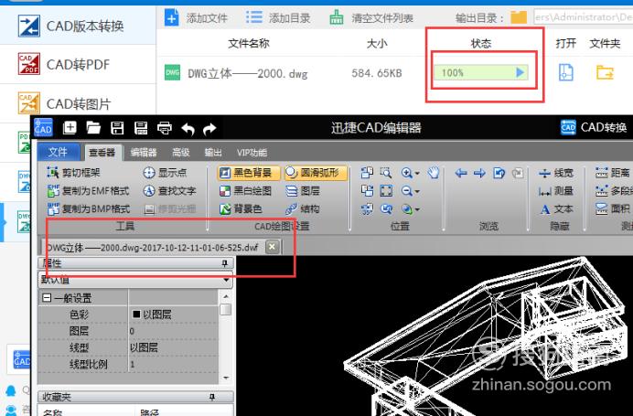The height and width of the screenshot is (416, 633).
Task: Pin the 属性 properties panel
Action: click(x=224, y=263)
